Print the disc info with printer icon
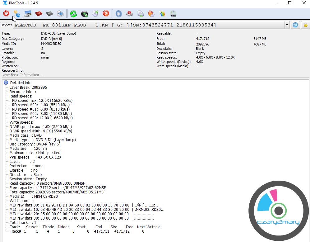The width and height of the screenshot is (310, 242). click(61, 14)
